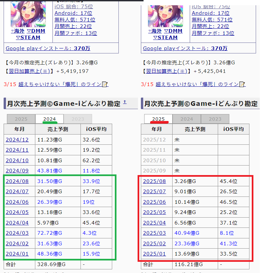Click the 8.1位 iOS average cell
The height and width of the screenshot is (273, 260).
pos(234,233)
